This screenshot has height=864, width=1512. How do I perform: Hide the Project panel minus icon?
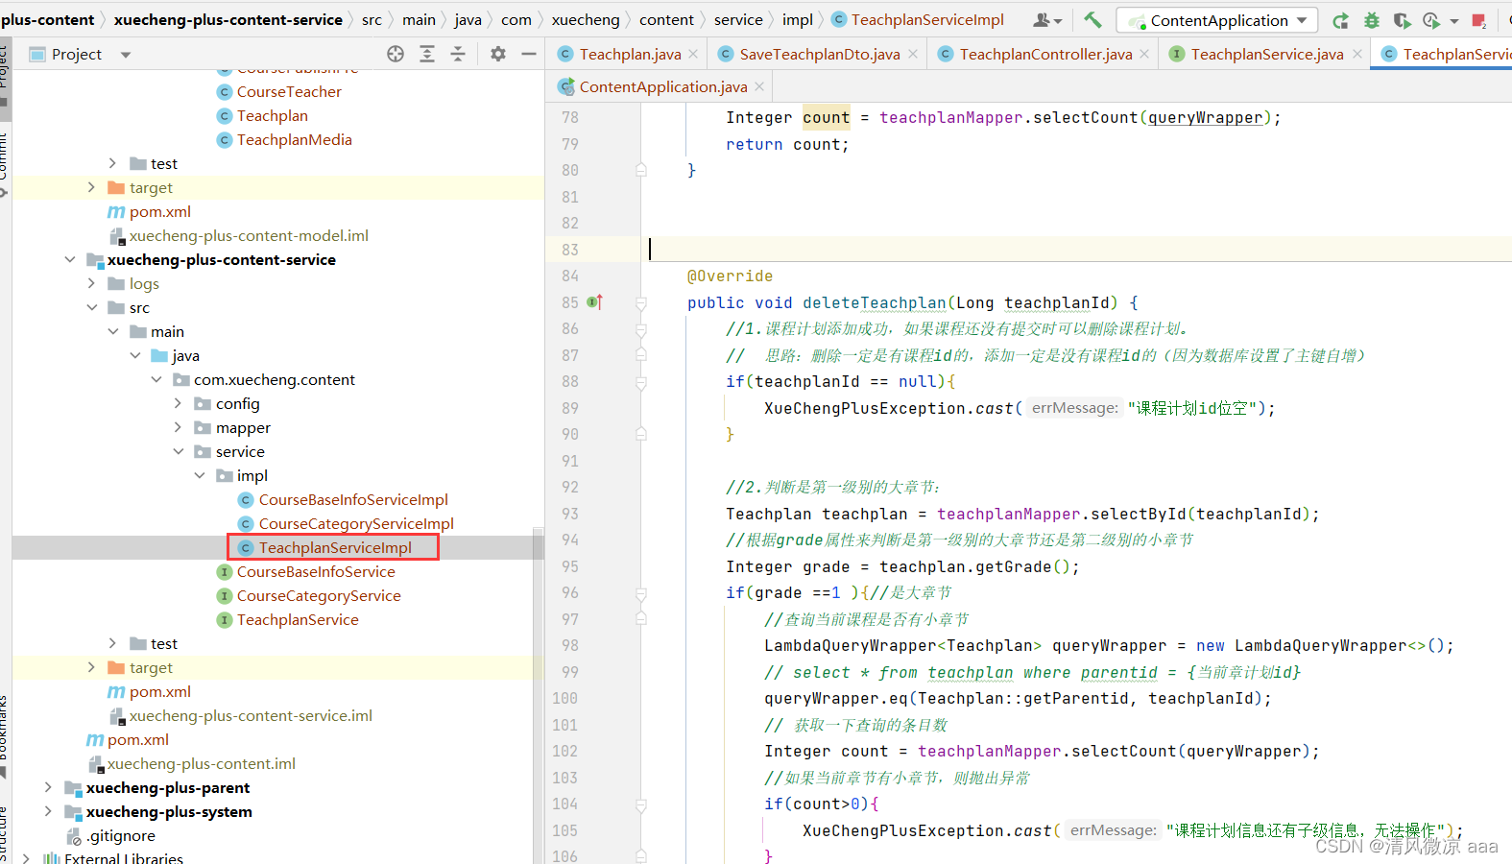[x=529, y=54]
